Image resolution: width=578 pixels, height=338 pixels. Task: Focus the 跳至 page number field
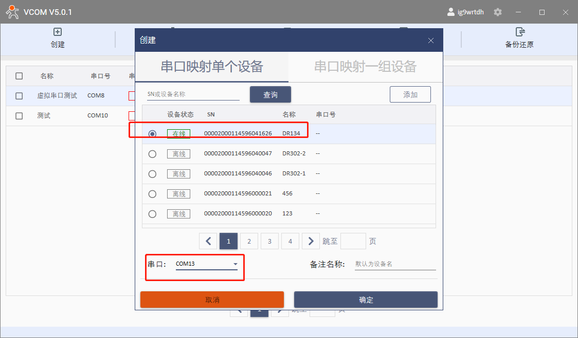353,241
